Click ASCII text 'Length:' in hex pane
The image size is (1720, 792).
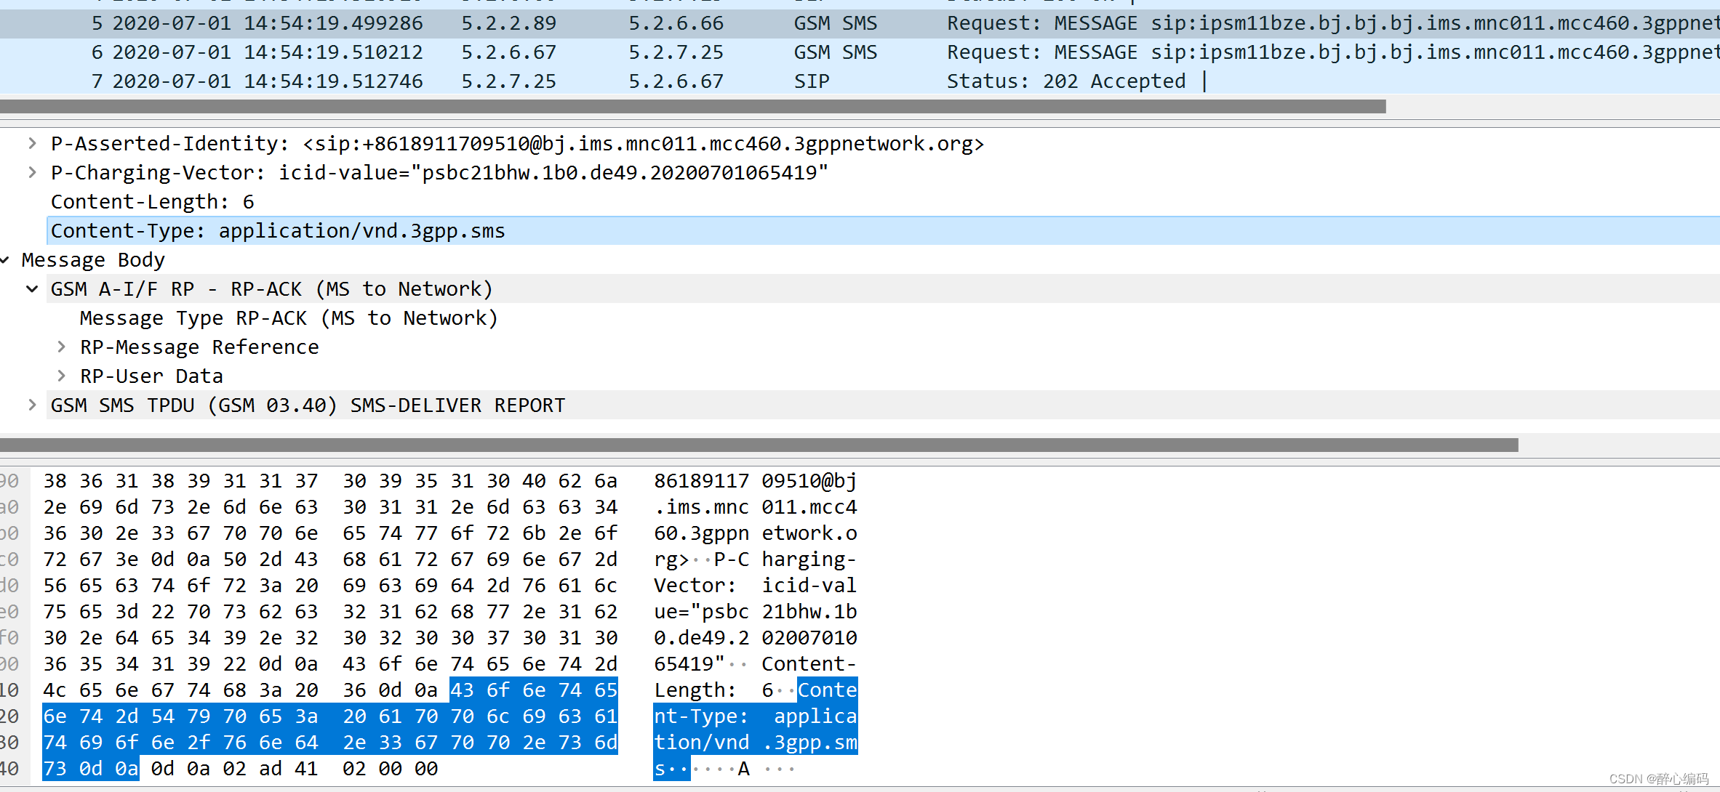pos(695,690)
